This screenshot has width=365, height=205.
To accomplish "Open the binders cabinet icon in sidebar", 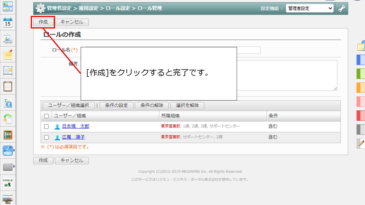I will point(8,135).
